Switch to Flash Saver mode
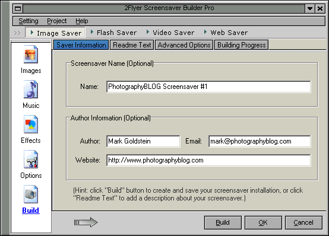Viewport: 329px width, 236px height. pos(113,33)
